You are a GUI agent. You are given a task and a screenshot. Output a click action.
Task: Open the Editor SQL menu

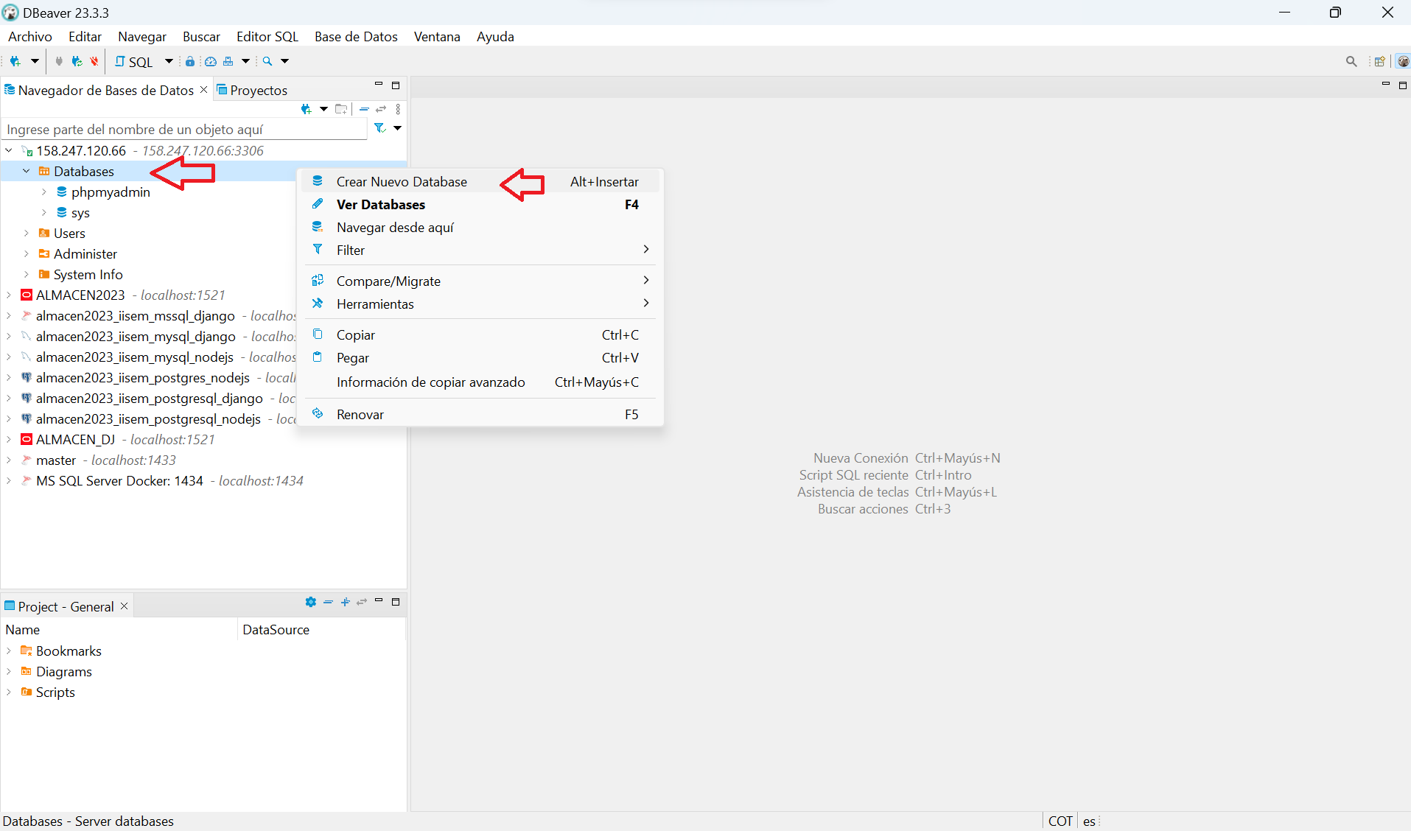[267, 37]
